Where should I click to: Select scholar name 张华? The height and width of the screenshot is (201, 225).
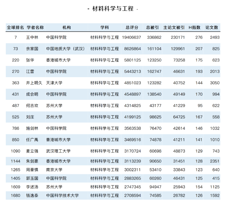coord(30,60)
